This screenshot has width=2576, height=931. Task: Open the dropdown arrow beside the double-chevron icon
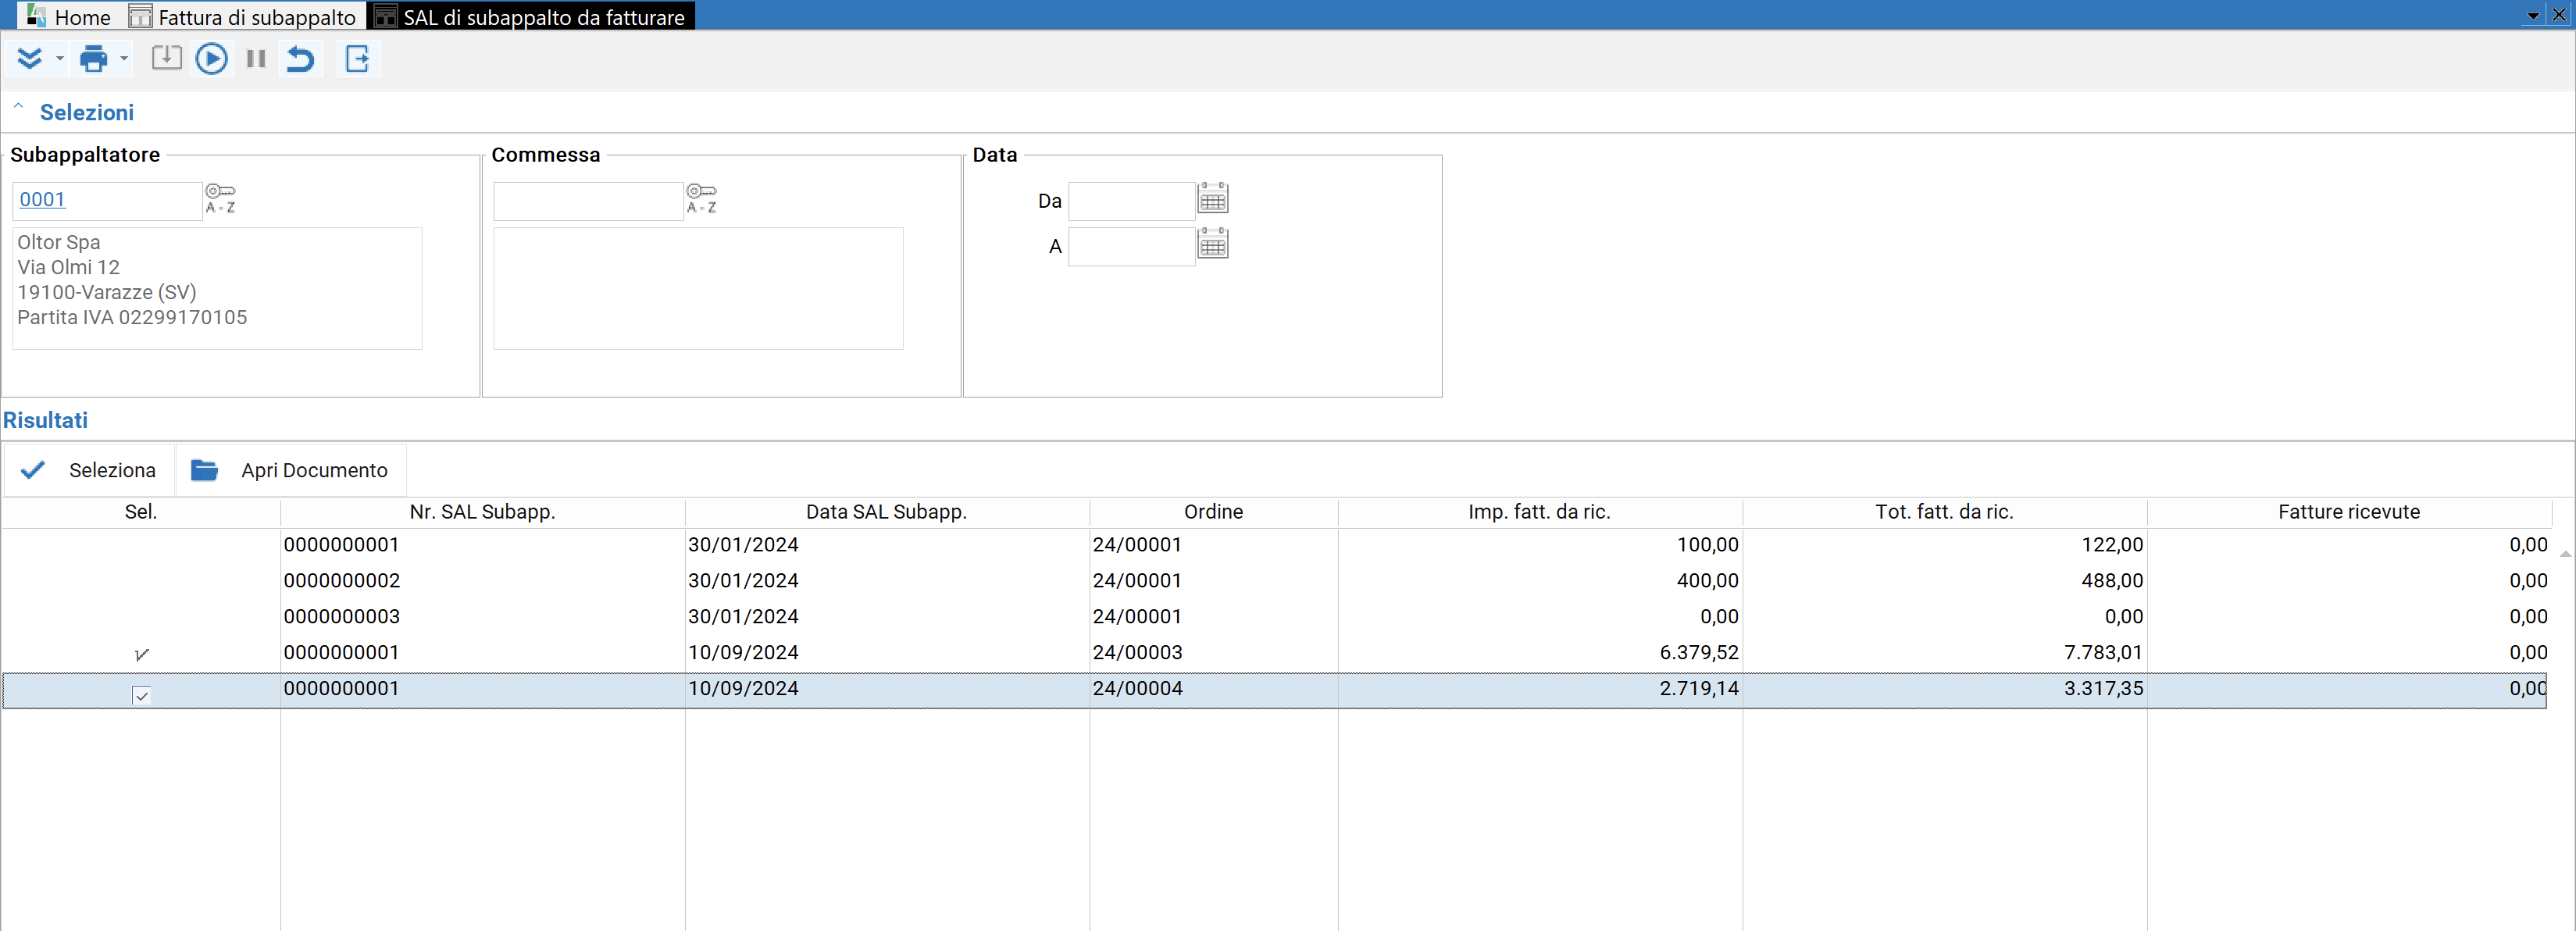tap(60, 59)
